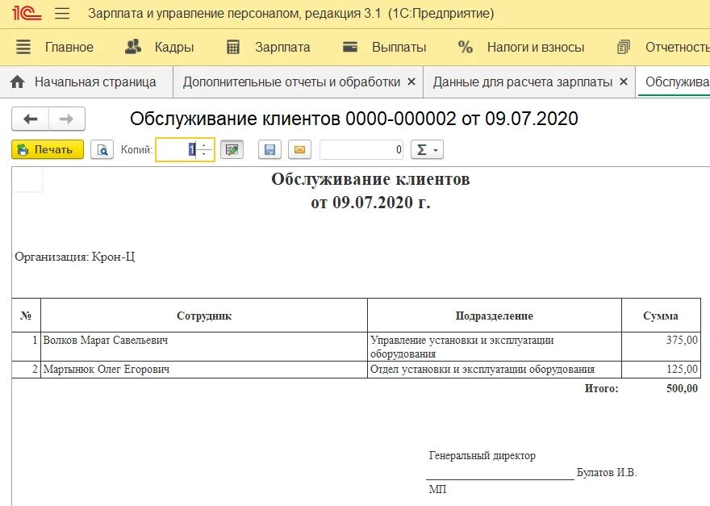Select the total 500,00 cell
This screenshot has width=710, height=506.
682,388
